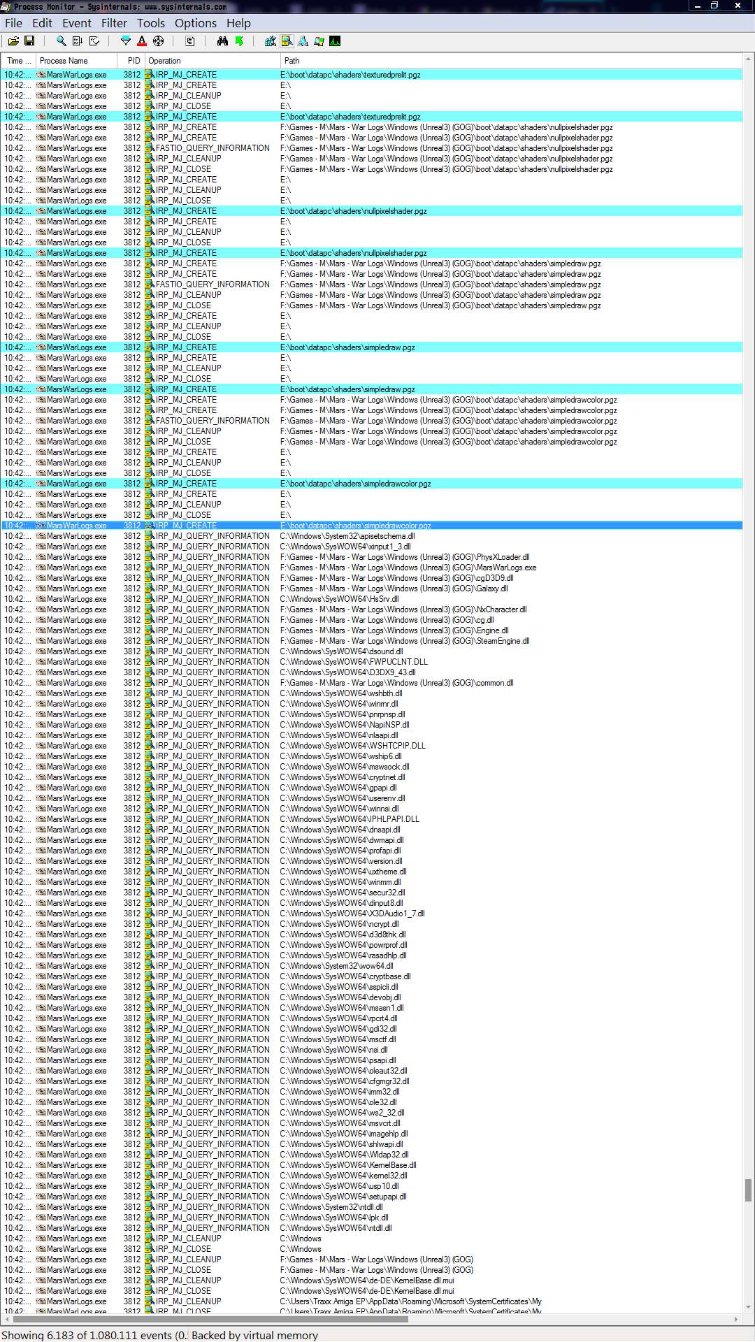Select the row with path X3DAudio1_7.dll
Viewport: 755px width, 1342px height.
click(x=372, y=914)
